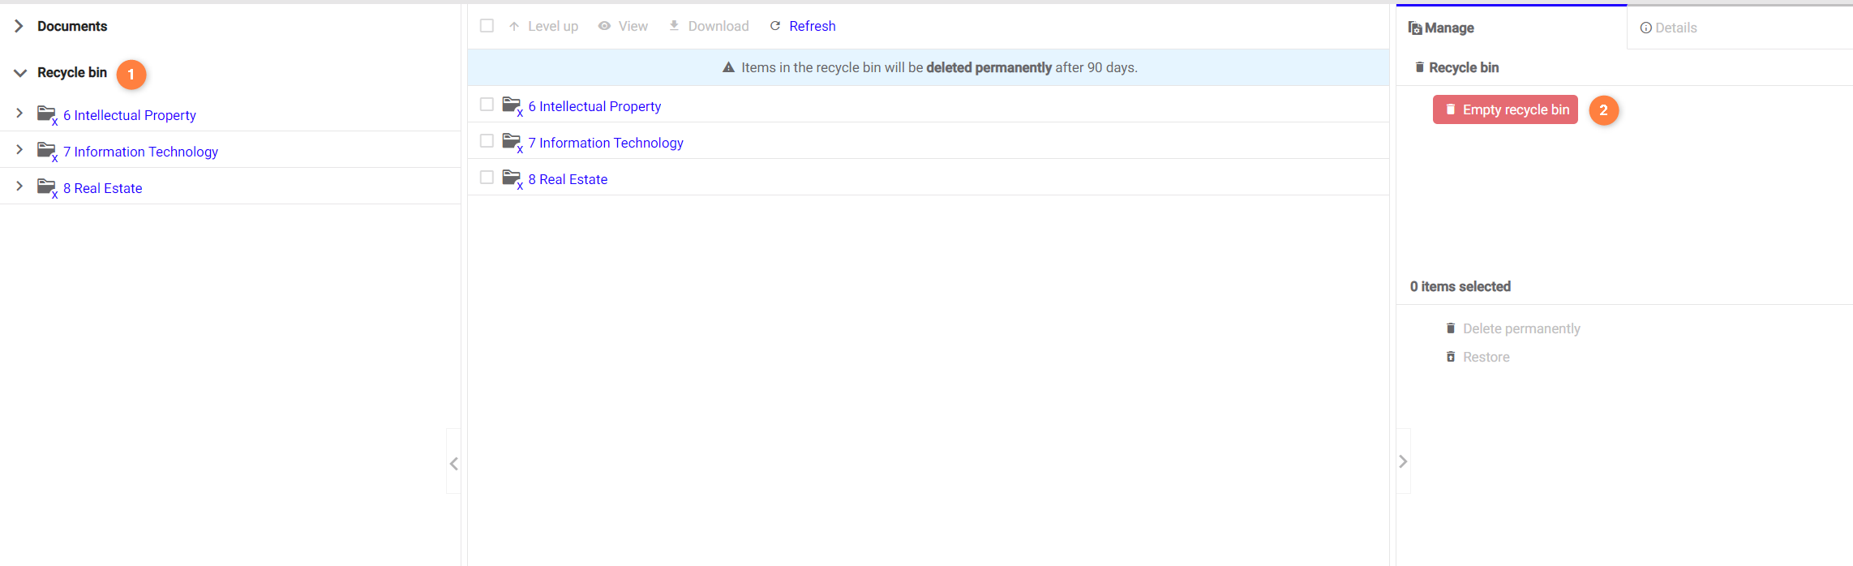The width and height of the screenshot is (1853, 566).
Task: Expand 7 Information Technology in sidebar tree
Action: click(19, 150)
